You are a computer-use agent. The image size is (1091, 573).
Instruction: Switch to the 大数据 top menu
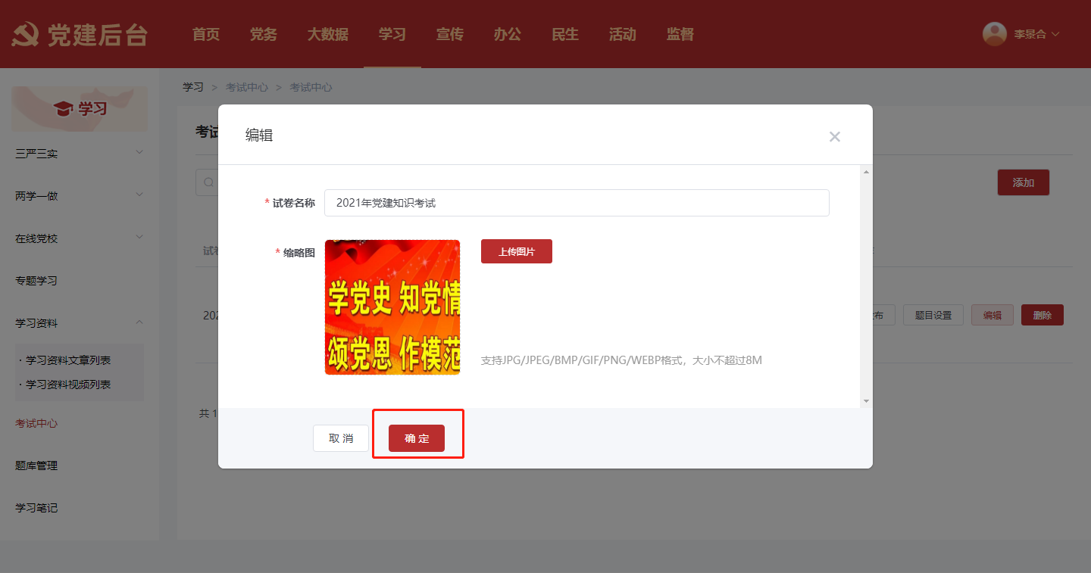327,34
